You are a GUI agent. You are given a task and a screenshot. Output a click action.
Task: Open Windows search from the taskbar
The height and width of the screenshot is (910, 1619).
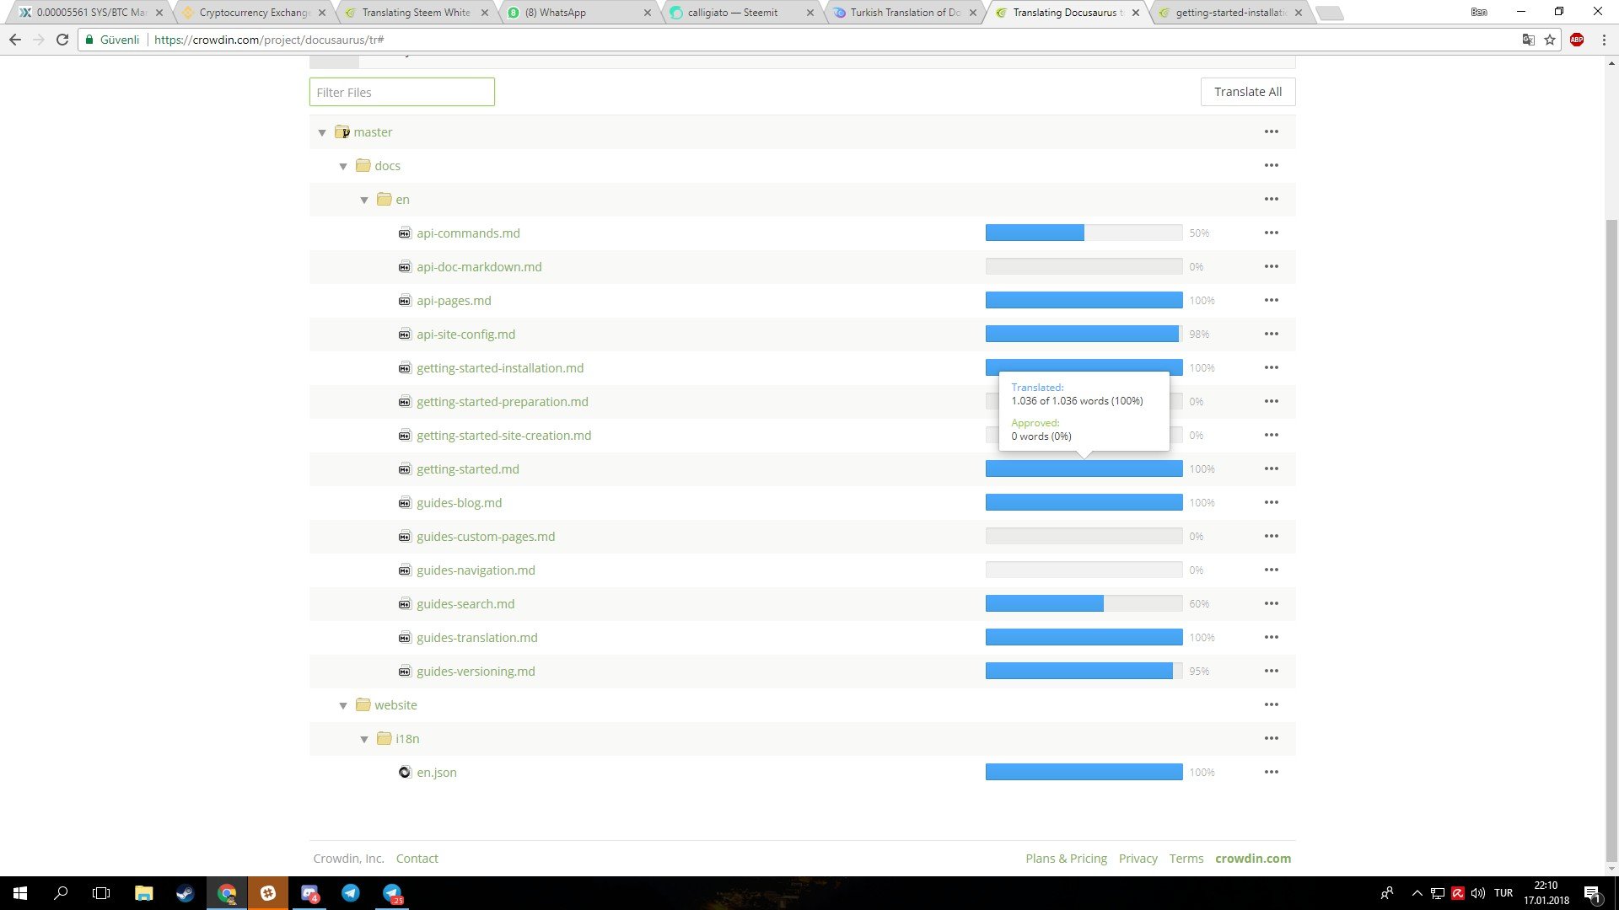pyautogui.click(x=61, y=893)
